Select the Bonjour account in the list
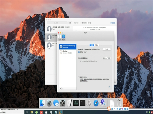The image size is (153, 114). [68, 52]
